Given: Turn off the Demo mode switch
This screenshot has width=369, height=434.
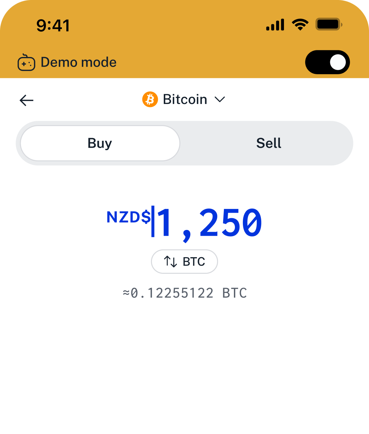Looking at the screenshot, I should (x=328, y=62).
